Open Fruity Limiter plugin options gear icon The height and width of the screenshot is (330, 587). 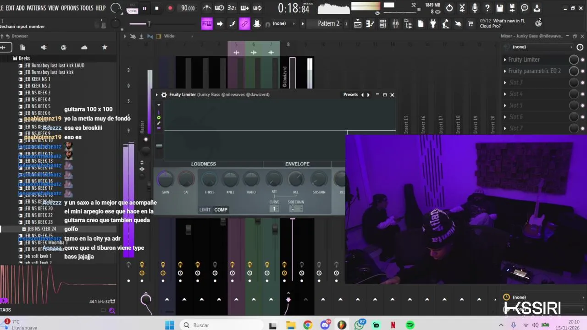tap(164, 95)
